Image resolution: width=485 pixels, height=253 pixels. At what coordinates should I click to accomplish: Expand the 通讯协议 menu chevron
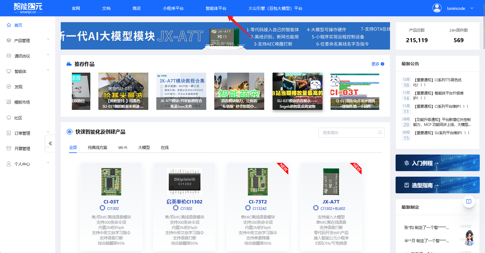coord(48,55)
